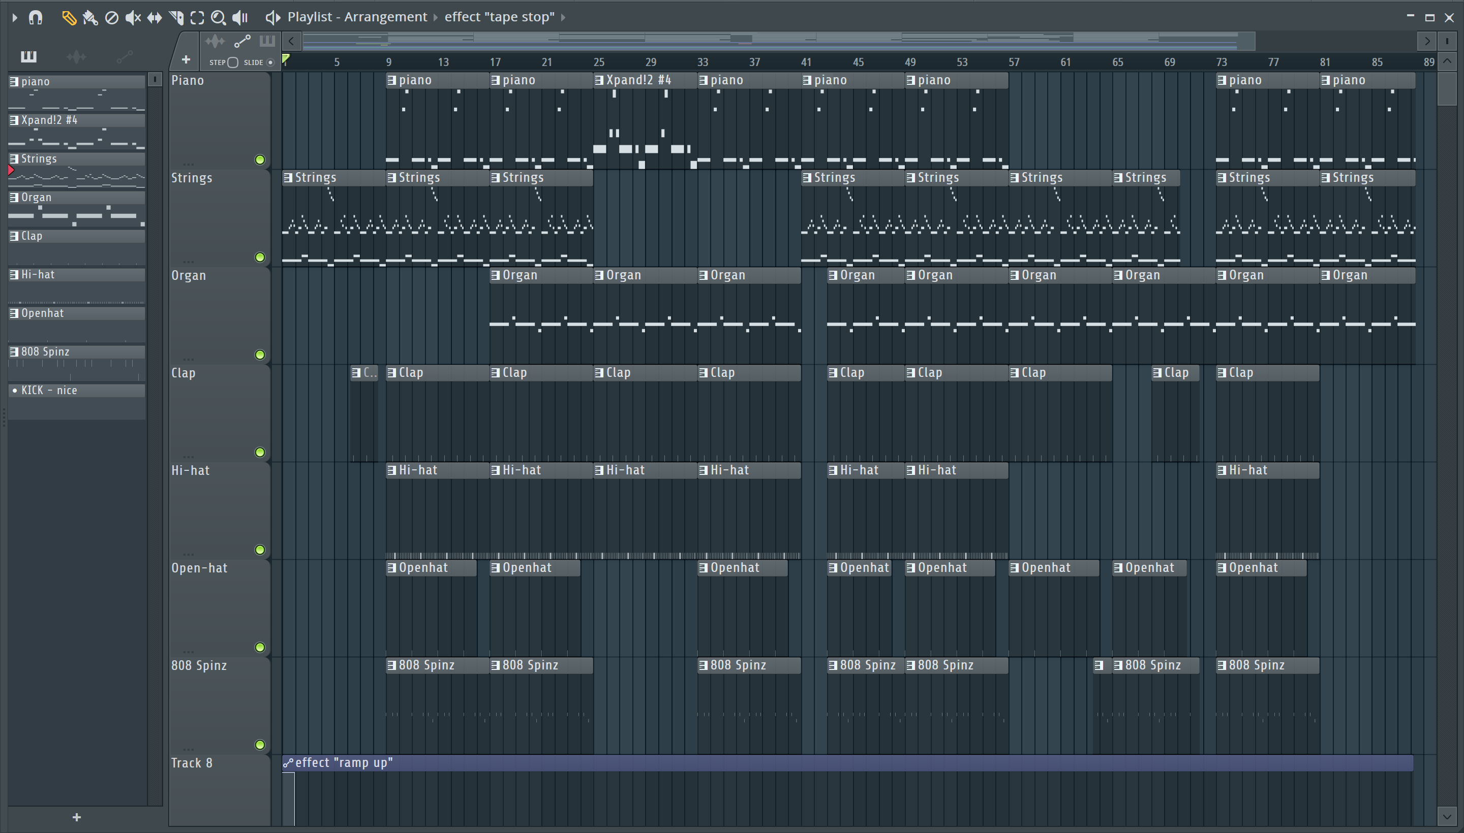Mute the Strings track
The width and height of the screenshot is (1464, 833).
pos(260,257)
